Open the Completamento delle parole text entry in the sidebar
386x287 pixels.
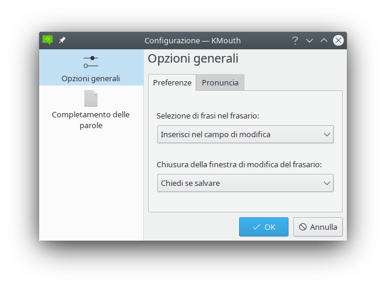point(91,120)
